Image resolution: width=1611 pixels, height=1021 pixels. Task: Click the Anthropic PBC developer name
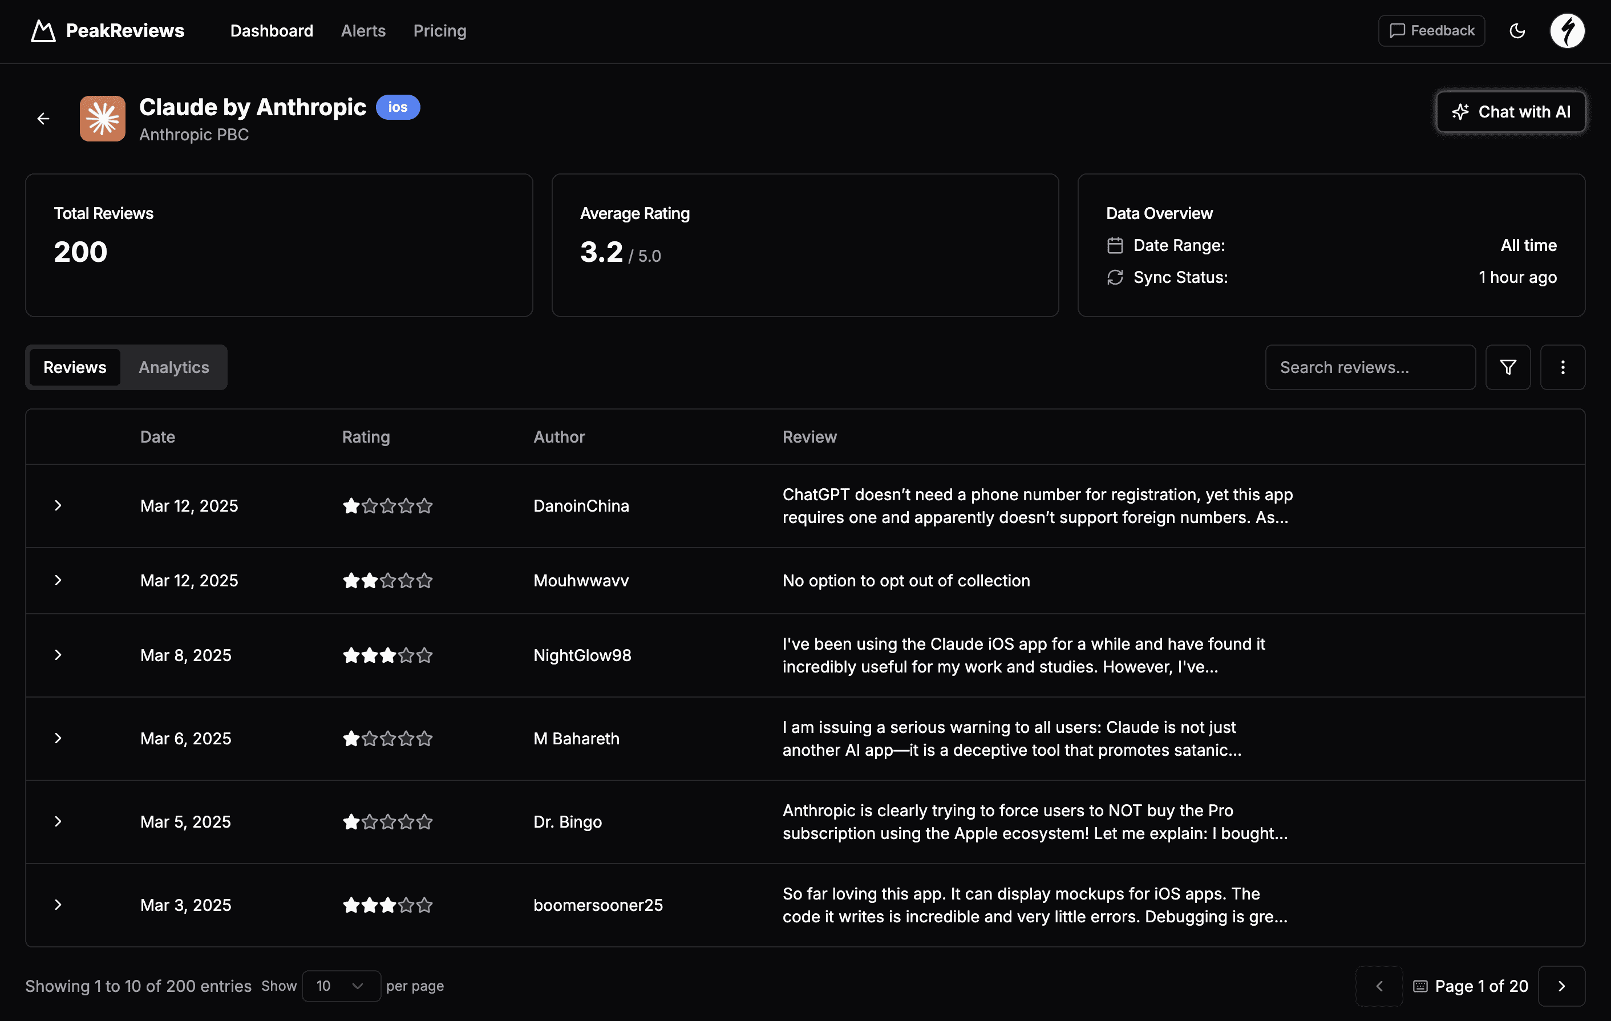point(194,135)
